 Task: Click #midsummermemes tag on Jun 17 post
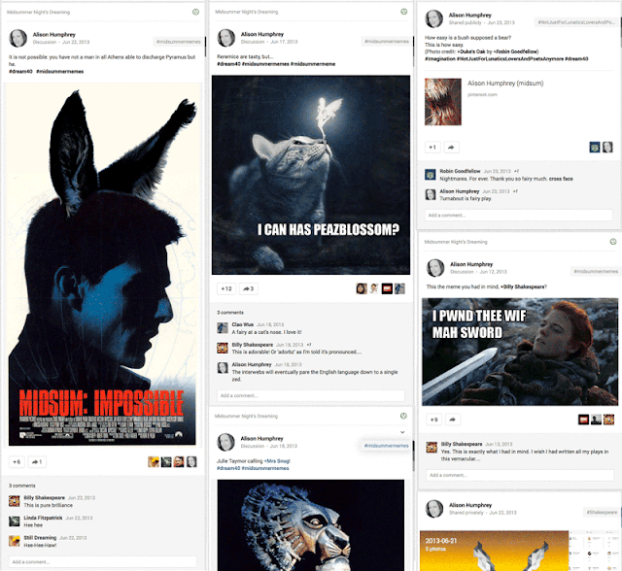coord(387,41)
